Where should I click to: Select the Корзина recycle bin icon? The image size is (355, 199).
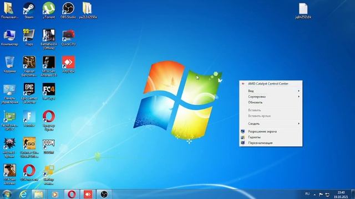(x=9, y=65)
